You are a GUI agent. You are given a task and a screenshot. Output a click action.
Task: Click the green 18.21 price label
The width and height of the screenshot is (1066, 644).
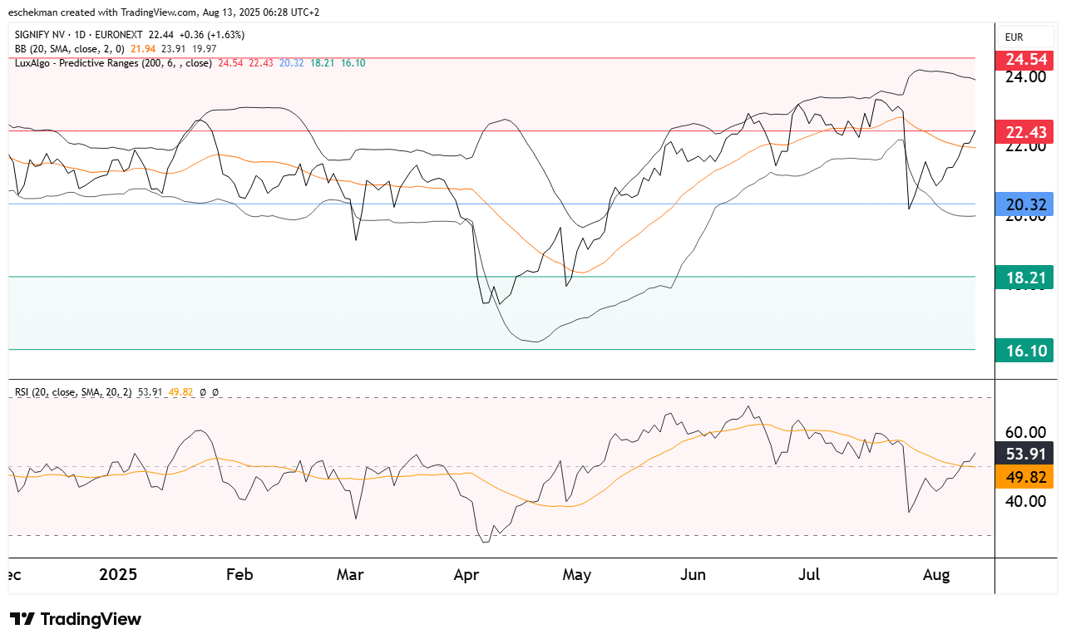[1024, 278]
